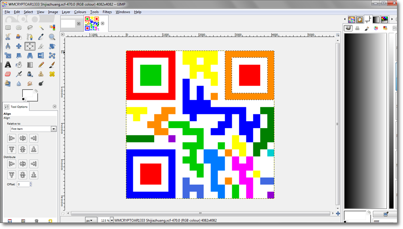Select the Select by Colour tool
Screen dimensions: 403x229
(x=52, y=28)
